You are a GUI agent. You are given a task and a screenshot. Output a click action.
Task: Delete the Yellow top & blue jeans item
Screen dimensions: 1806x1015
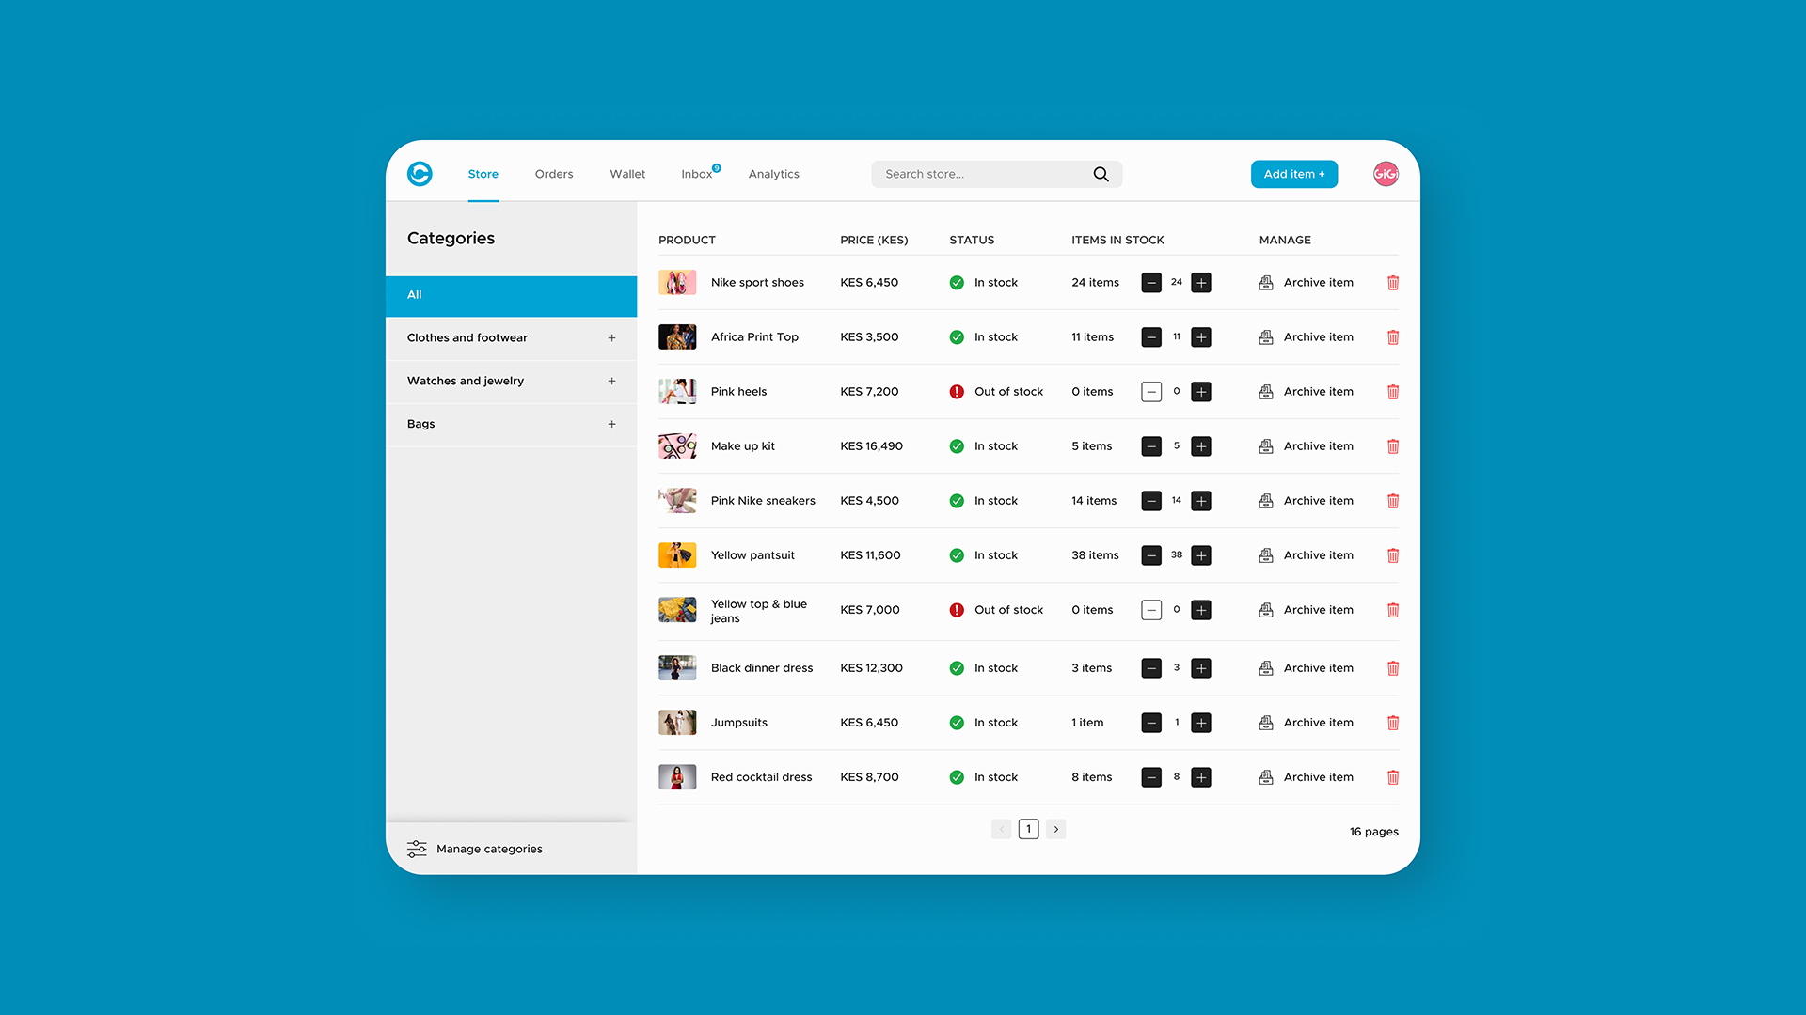point(1393,610)
